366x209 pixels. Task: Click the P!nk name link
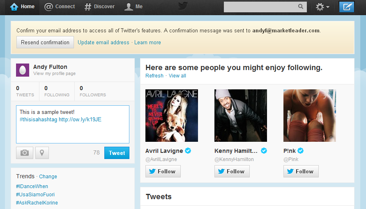[x=290, y=151]
